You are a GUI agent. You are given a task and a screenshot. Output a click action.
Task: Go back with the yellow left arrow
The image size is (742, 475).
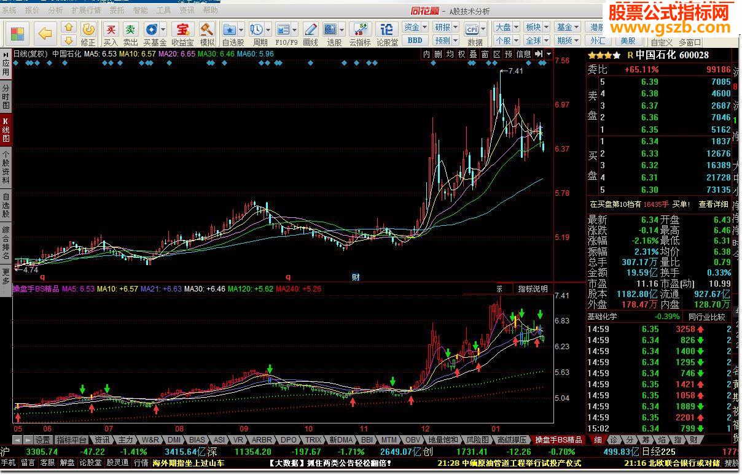coord(45,34)
